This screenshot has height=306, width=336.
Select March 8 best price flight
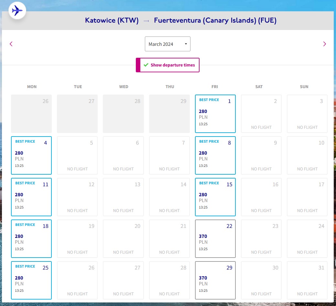coord(215,156)
